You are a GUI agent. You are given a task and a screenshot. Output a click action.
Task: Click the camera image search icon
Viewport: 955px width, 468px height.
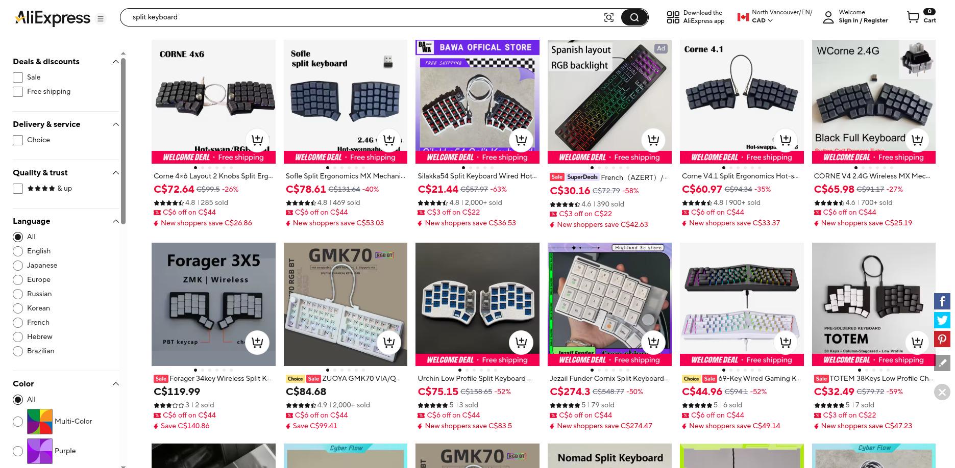click(608, 17)
